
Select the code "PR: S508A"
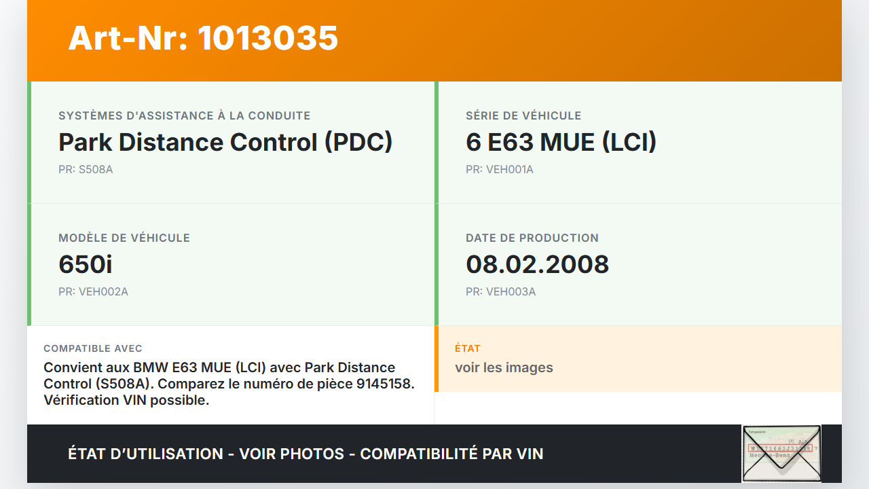(x=86, y=169)
